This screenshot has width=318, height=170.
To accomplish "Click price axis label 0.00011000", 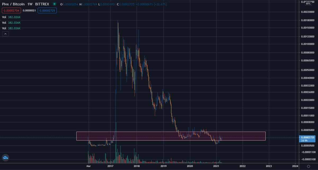I will tap(308, 115).
